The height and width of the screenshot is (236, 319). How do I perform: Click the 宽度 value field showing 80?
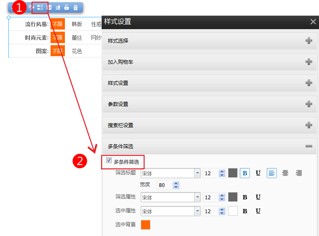click(165, 185)
